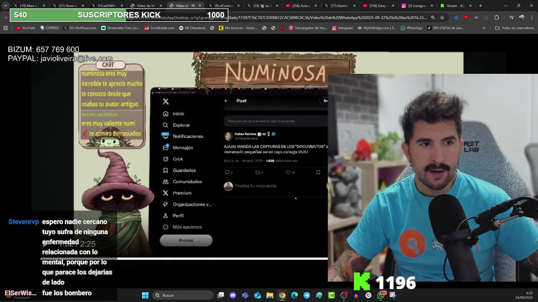Open a new browser tab
Viewport: 538px width, 302px height.
(x=480, y=5)
